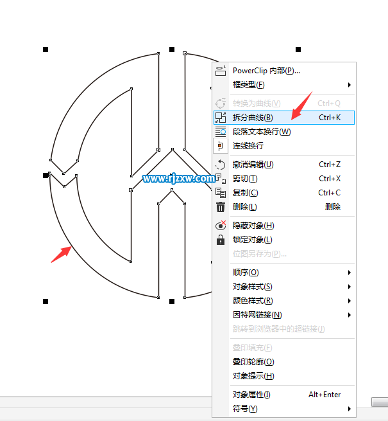Click the top-left selection handle
388x421 pixels.
tap(46, 49)
